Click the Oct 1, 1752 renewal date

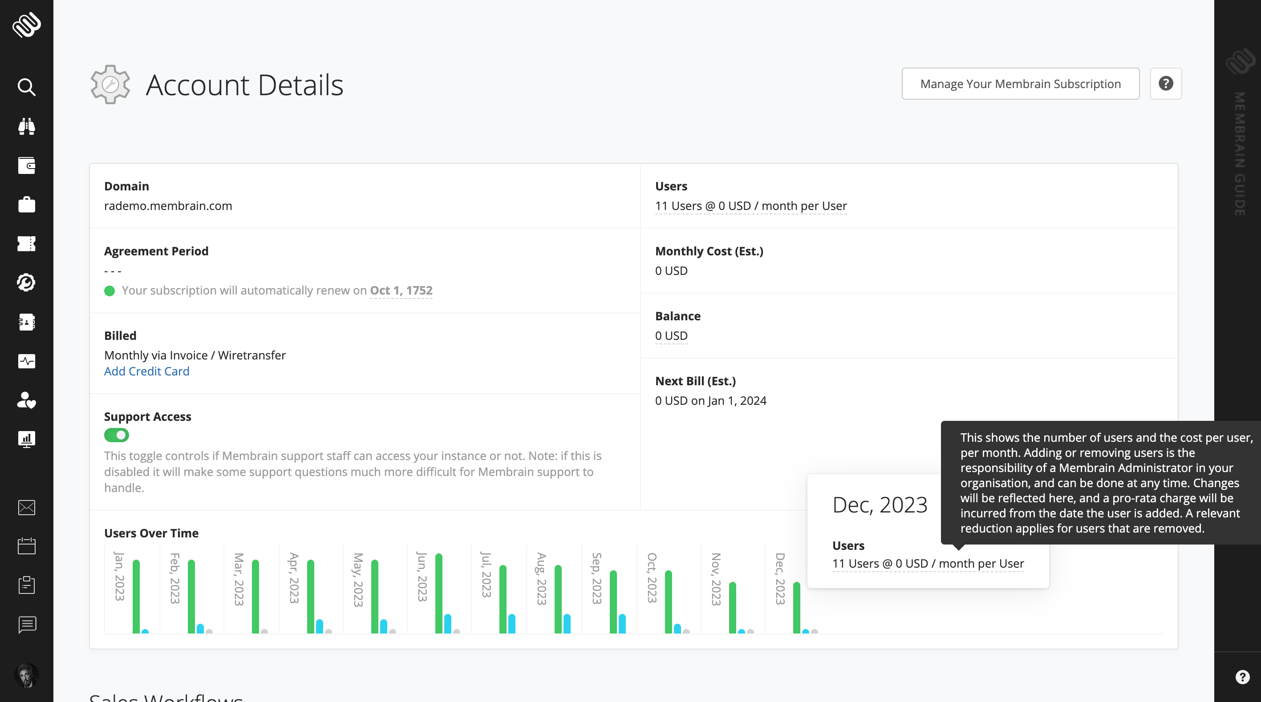(x=401, y=290)
